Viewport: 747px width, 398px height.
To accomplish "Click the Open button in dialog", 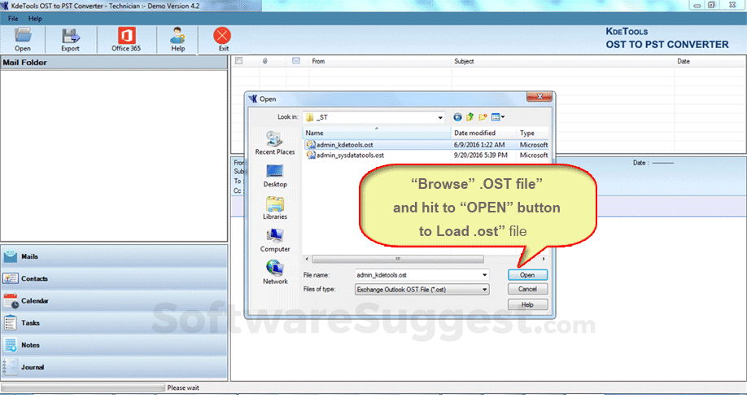I will point(527,275).
